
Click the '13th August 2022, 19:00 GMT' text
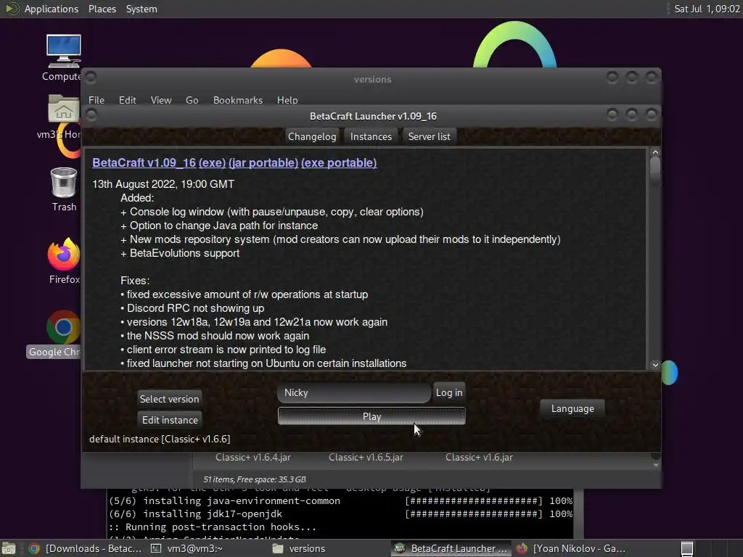point(163,183)
